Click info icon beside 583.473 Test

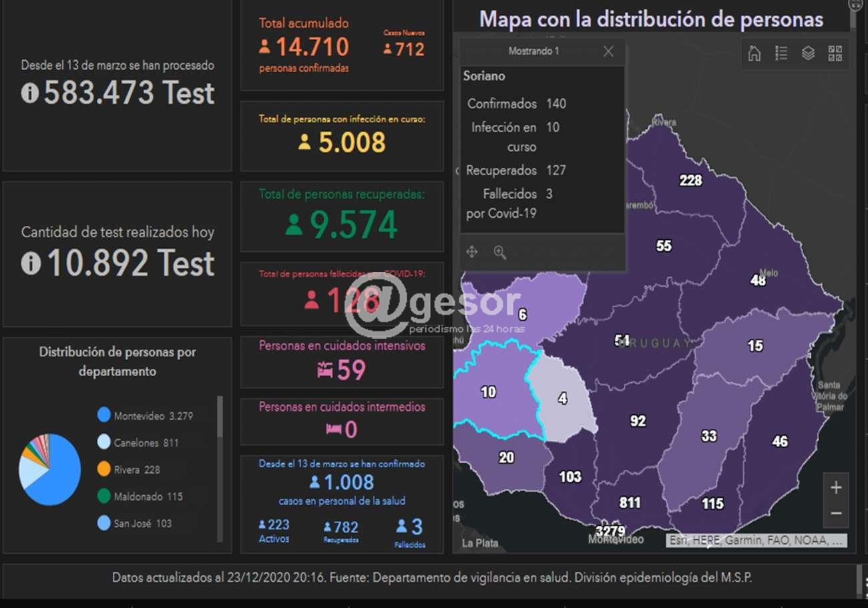coord(30,92)
